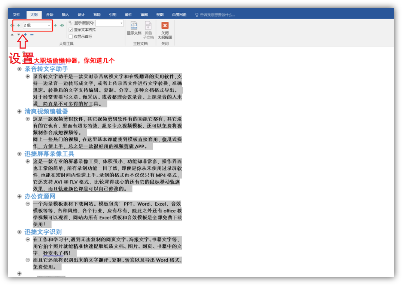Move item up with triangle icon
Viewport: 402px width, 285px height.
[x=12, y=35]
